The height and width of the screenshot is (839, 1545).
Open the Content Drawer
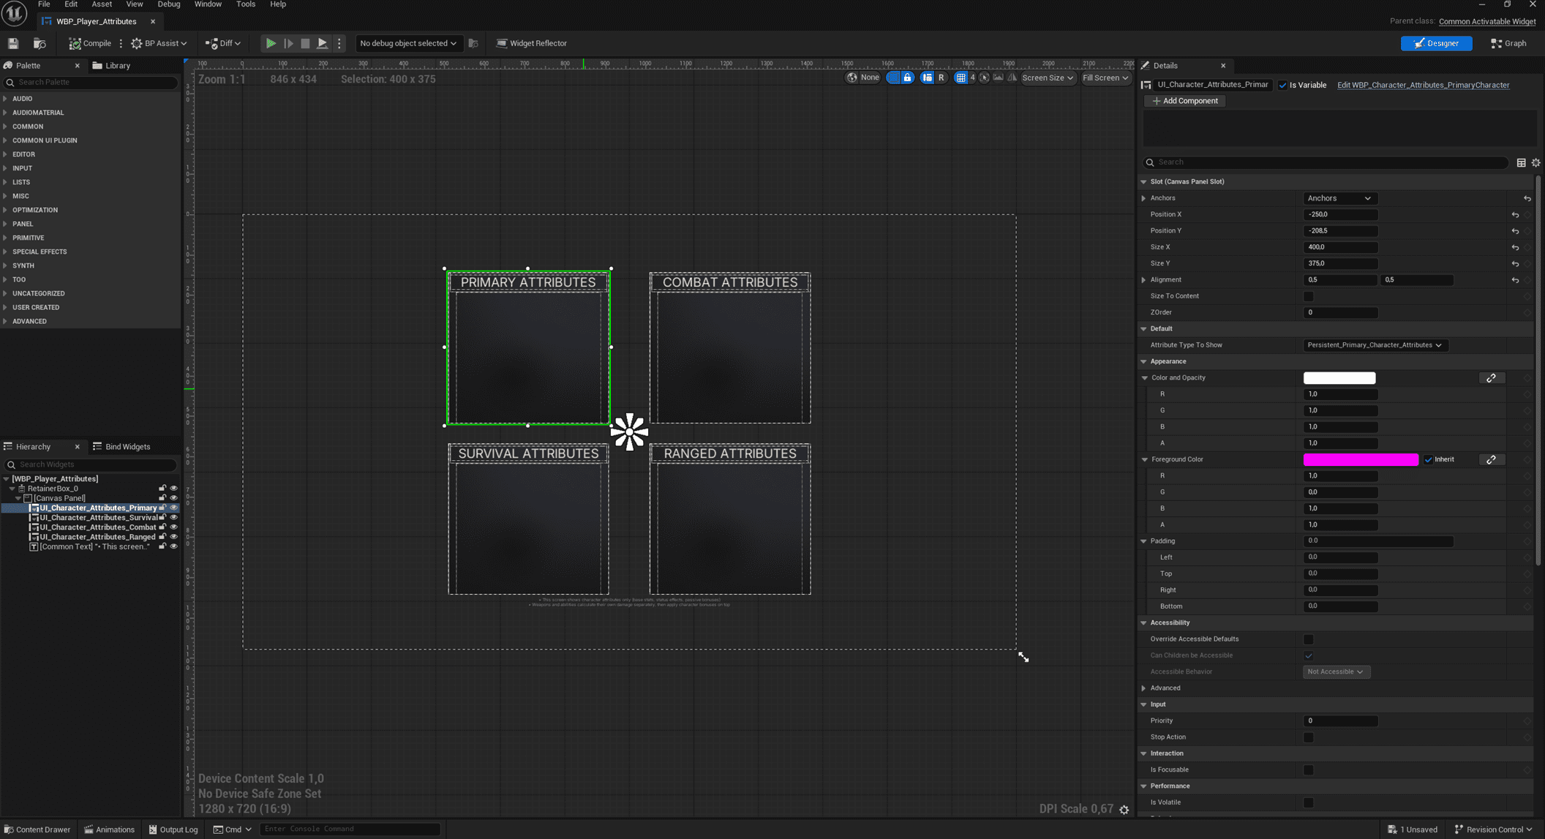pos(37,829)
